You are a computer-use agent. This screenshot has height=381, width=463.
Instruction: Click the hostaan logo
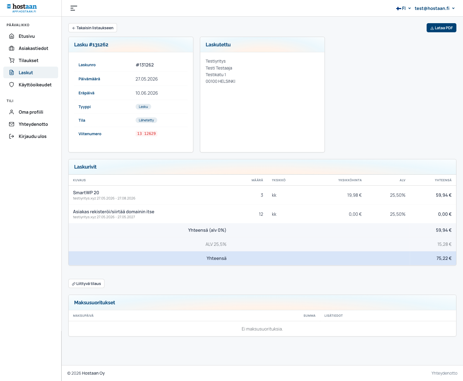[x=22, y=8]
